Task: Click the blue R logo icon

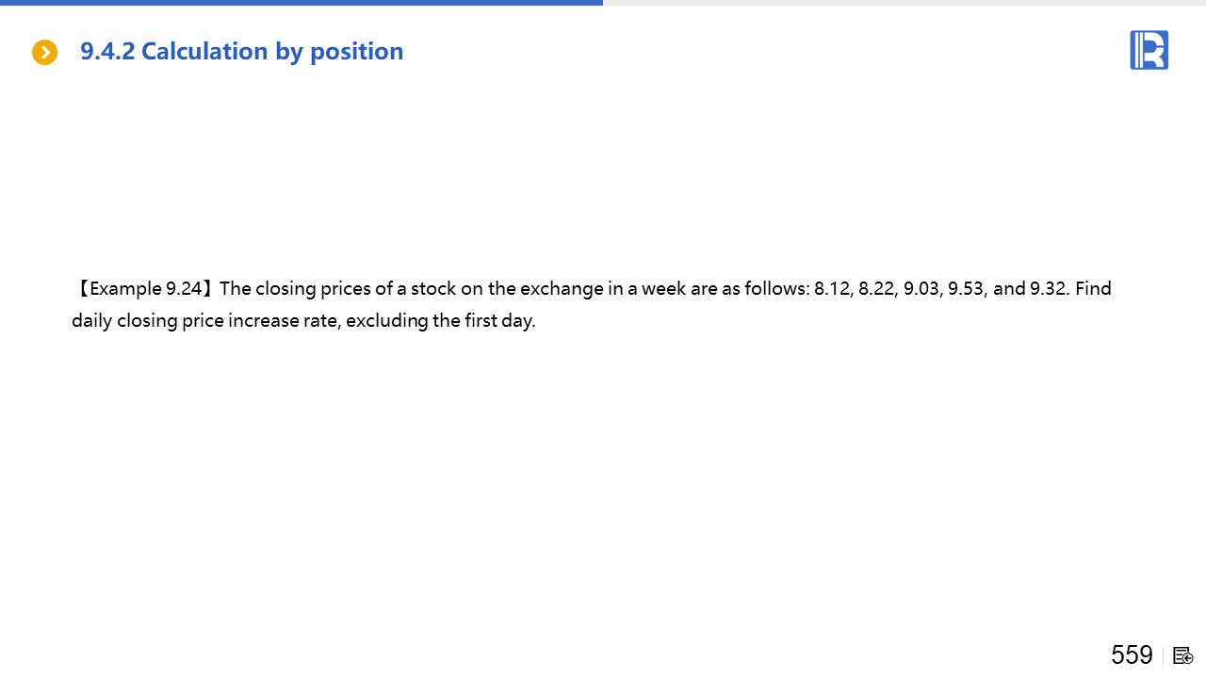Action: [1149, 50]
